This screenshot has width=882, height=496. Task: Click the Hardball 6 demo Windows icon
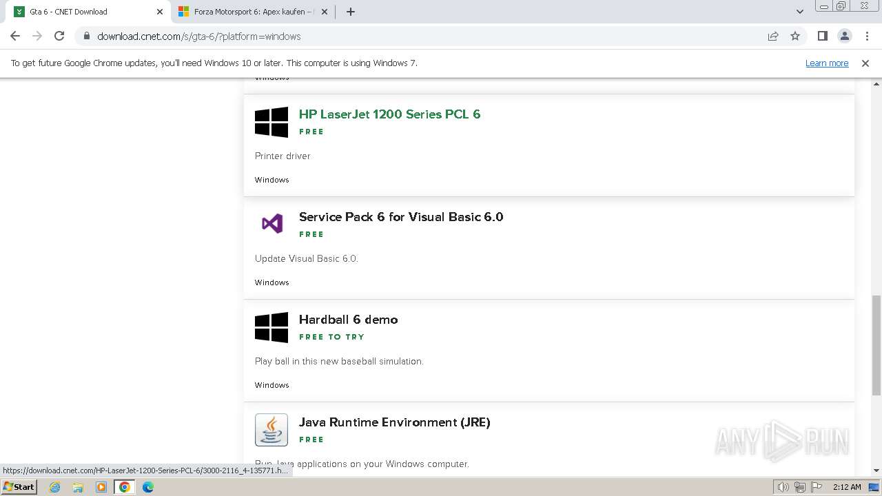coord(271,327)
